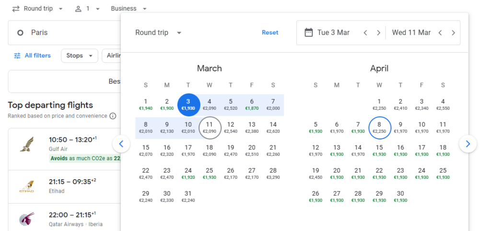This screenshot has height=231, width=491.
Task: Select March 29 priced €2,240
Action: click(x=146, y=196)
